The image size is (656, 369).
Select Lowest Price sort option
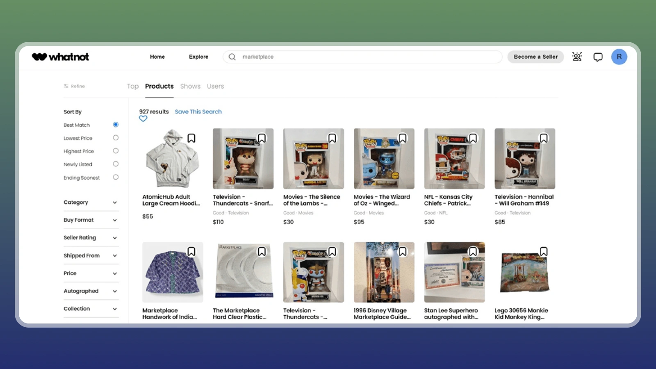116,138
